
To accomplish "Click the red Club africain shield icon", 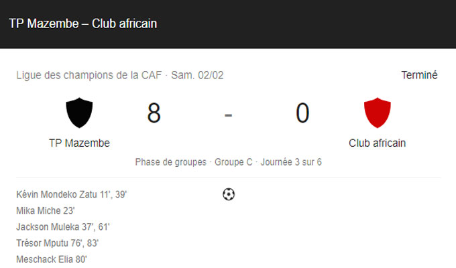I will [377, 113].
